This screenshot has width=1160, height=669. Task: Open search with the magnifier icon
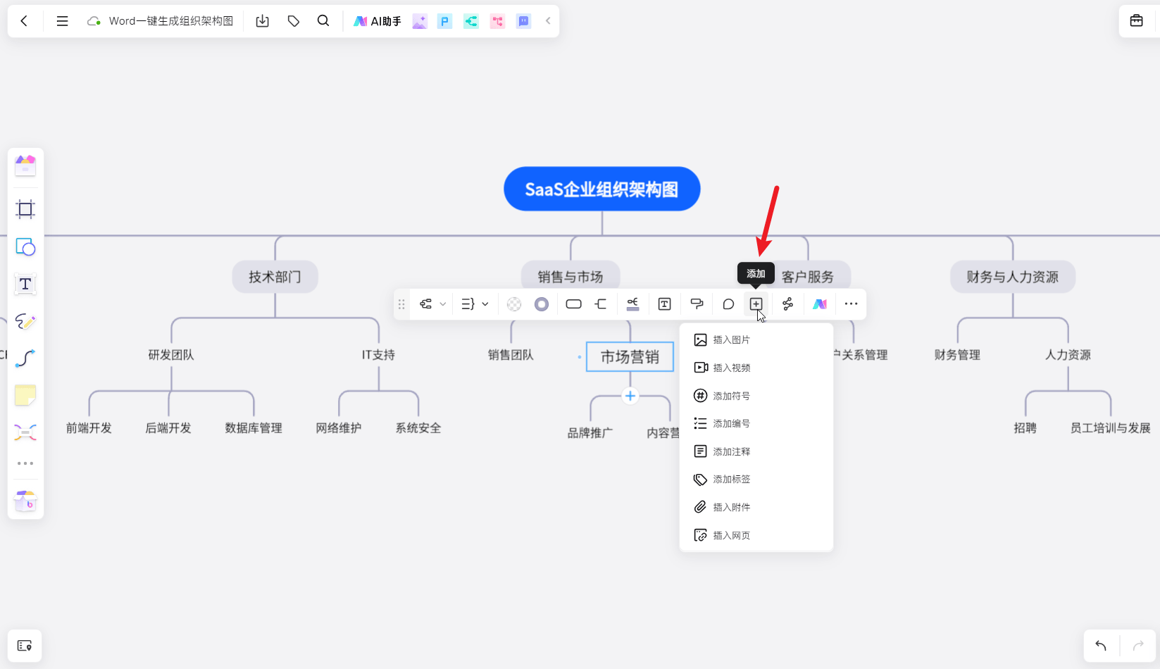[323, 21]
